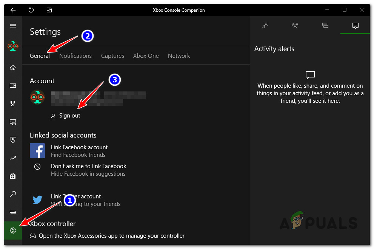Switch to the Notifications tab

pyautogui.click(x=75, y=56)
